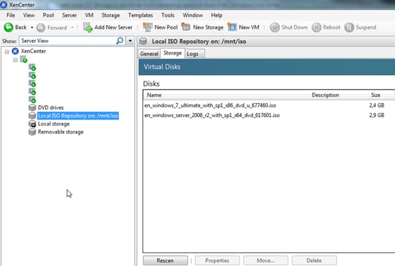The image size is (395, 266).
Task: Collapse the server node under XenCenter
Action: [15, 60]
